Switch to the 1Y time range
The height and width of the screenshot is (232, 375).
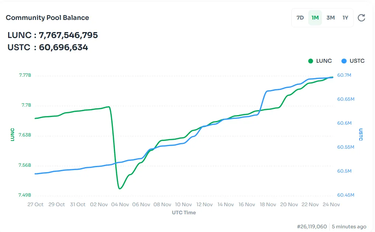345,18
